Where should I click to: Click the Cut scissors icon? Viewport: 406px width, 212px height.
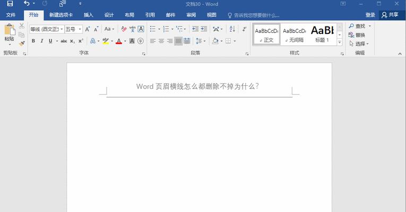point(21,26)
